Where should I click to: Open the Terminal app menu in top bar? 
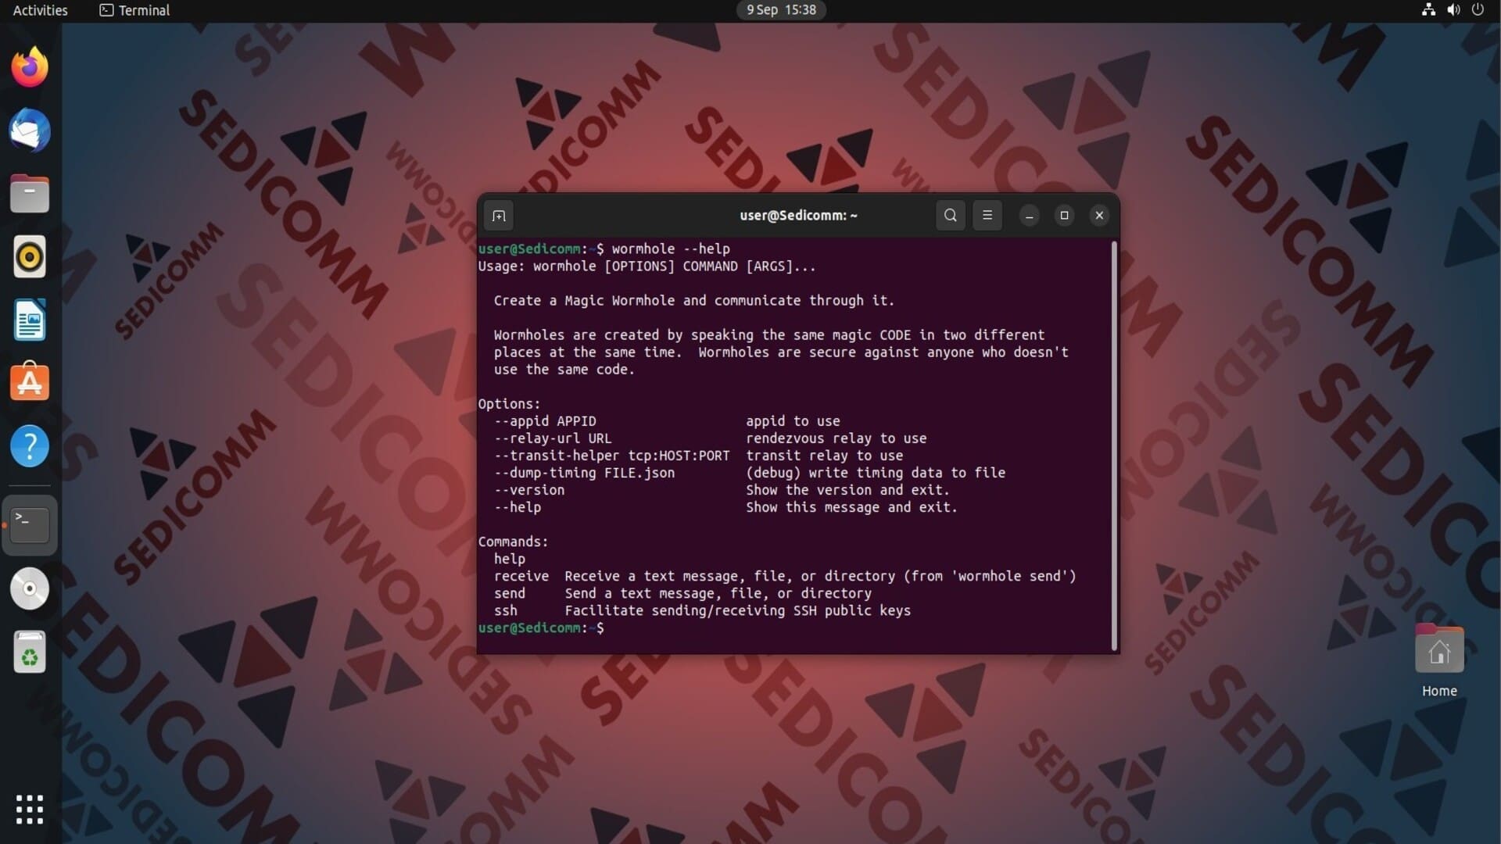(x=134, y=10)
